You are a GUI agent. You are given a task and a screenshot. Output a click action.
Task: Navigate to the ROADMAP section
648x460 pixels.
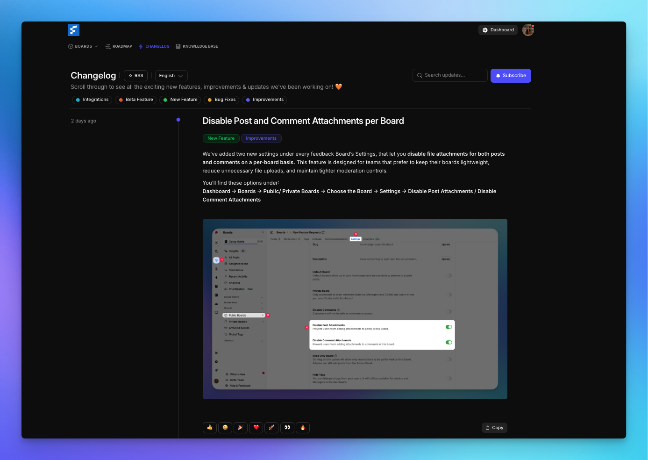119,46
